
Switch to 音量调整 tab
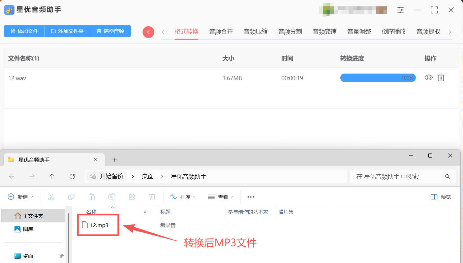point(359,32)
